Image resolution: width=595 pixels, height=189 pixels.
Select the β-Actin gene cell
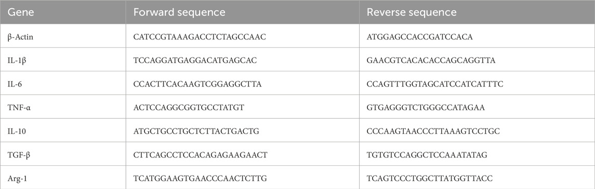20,37
